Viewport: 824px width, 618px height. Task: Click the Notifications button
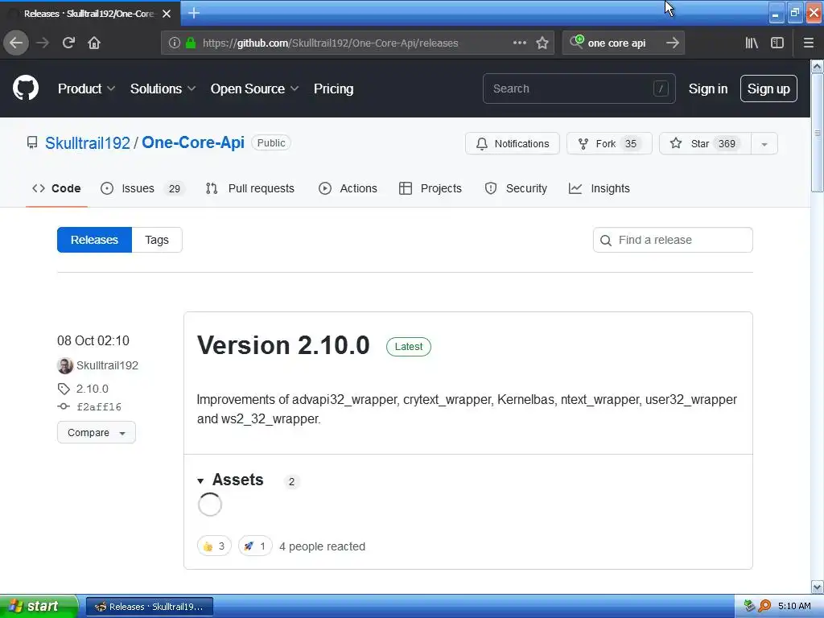[x=513, y=144]
